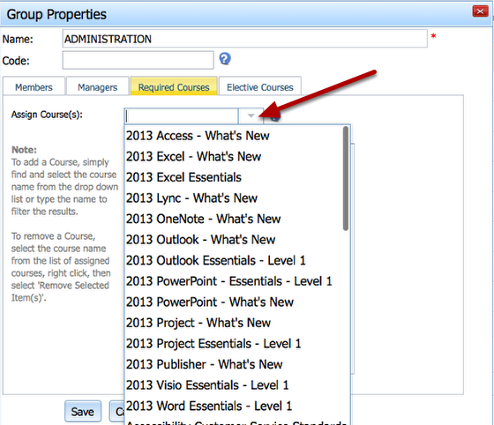Image resolution: width=494 pixels, height=425 pixels.
Task: Select 2013 Lync - What's New
Action: [x=234, y=198]
